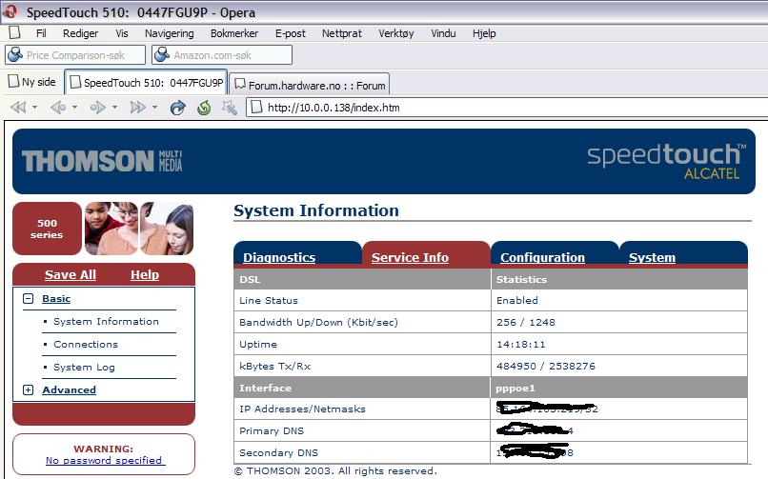Screen dimensions: 768x479
Task: Click the Opera logo icon in title bar
Action: click(x=10, y=11)
